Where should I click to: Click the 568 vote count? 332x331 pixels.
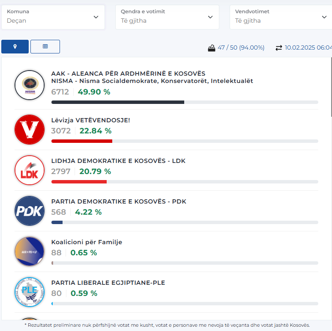click(x=59, y=212)
